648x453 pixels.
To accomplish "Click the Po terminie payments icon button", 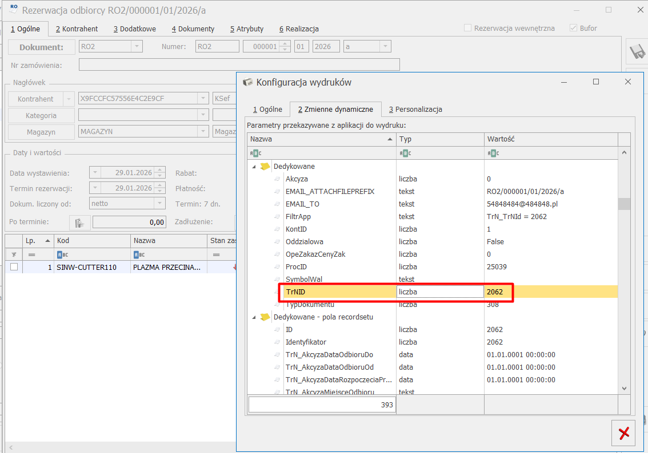I will pos(80,223).
